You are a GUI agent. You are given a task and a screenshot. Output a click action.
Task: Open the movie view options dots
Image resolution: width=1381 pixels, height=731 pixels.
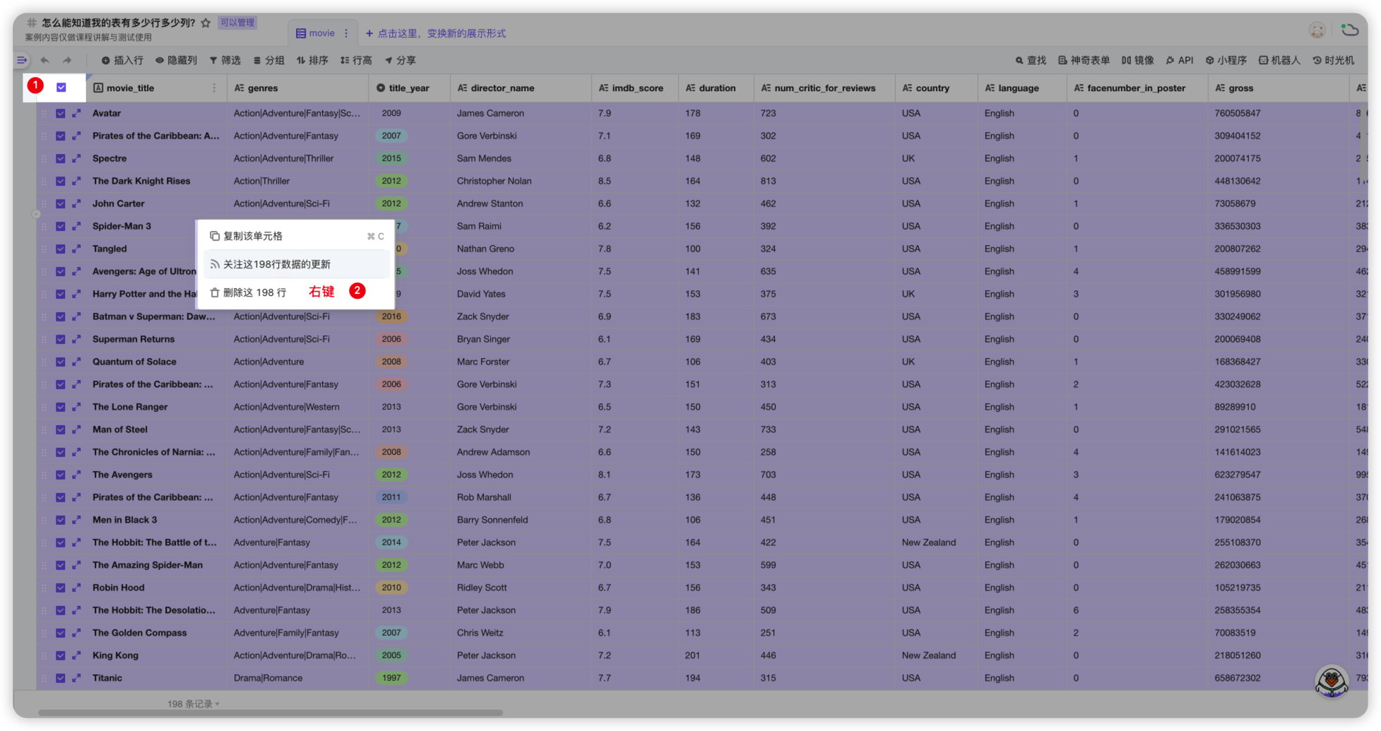pos(346,33)
